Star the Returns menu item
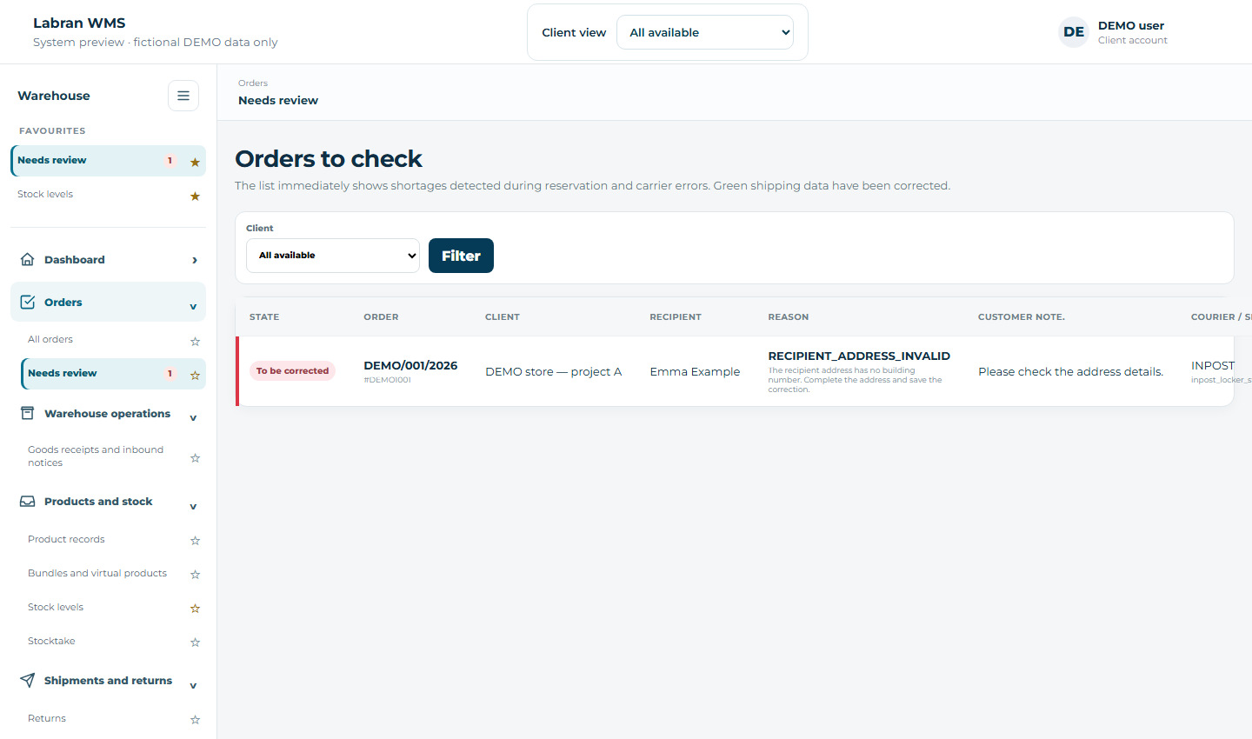This screenshot has height=739, width=1252. 195,720
